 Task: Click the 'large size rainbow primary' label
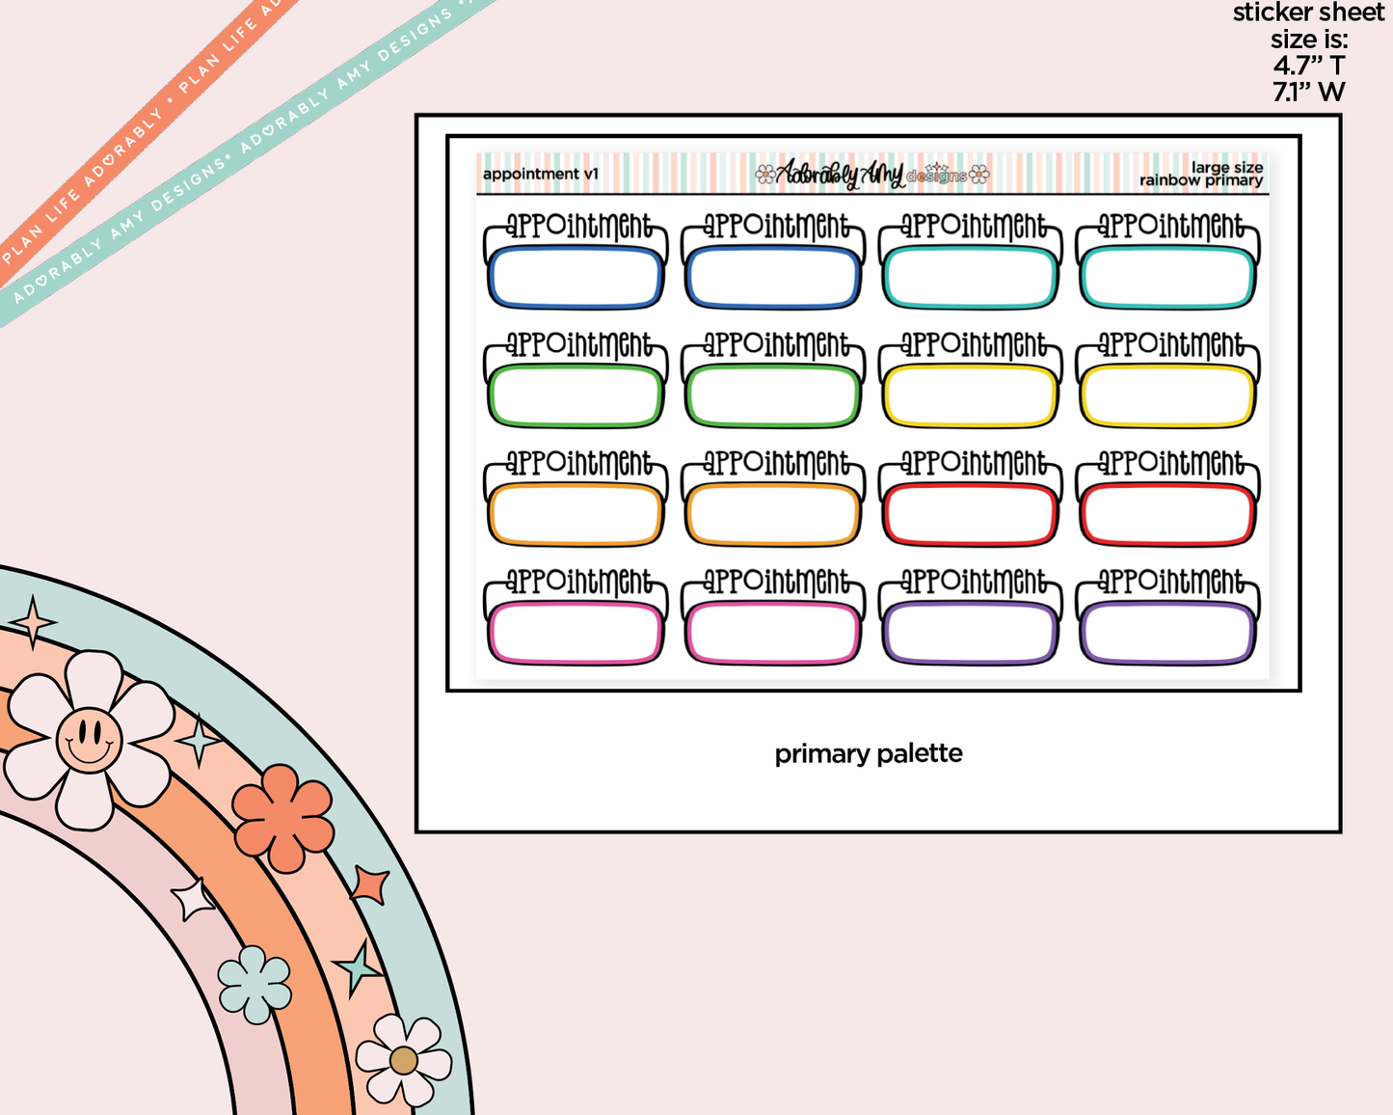[x=1202, y=175]
